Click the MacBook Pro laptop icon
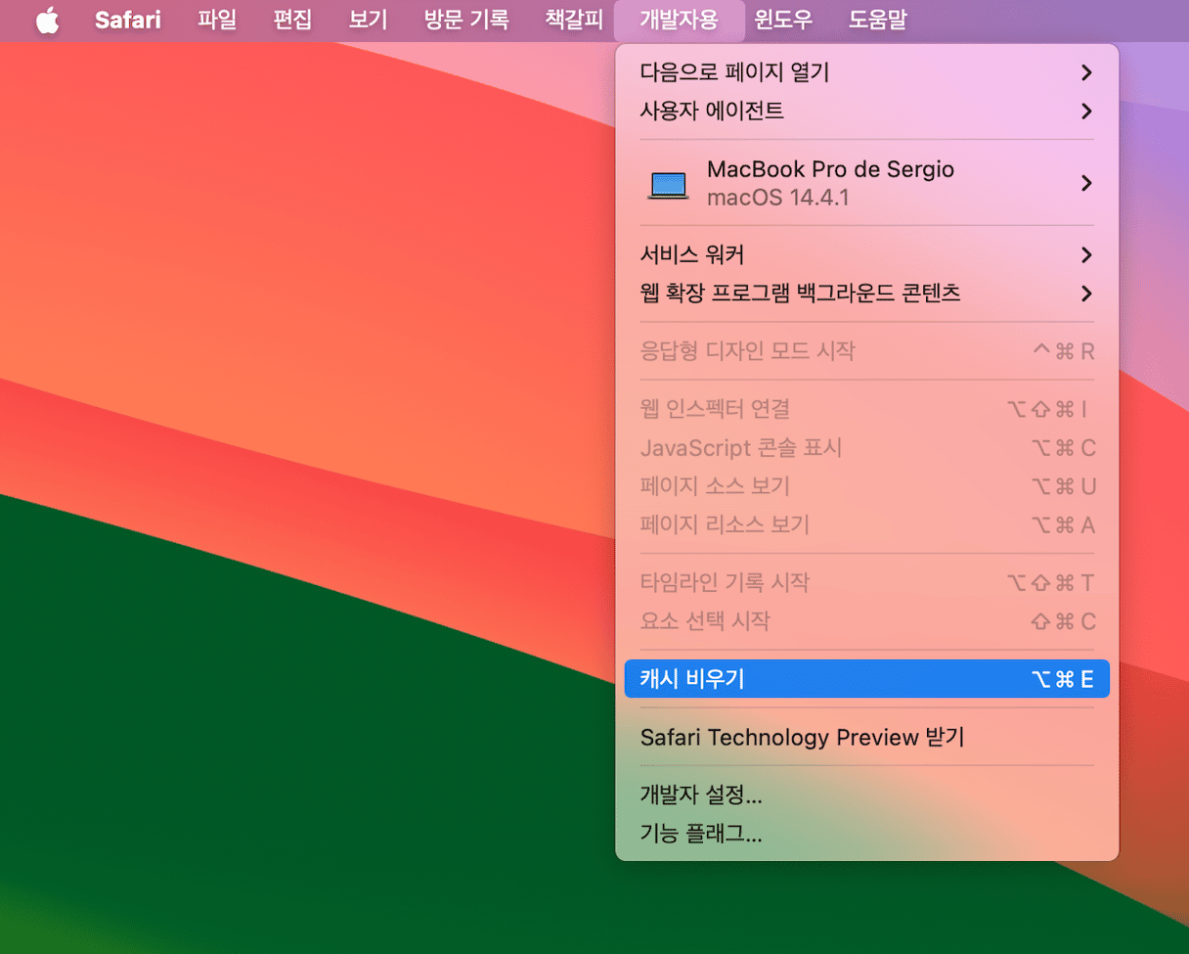 (669, 184)
